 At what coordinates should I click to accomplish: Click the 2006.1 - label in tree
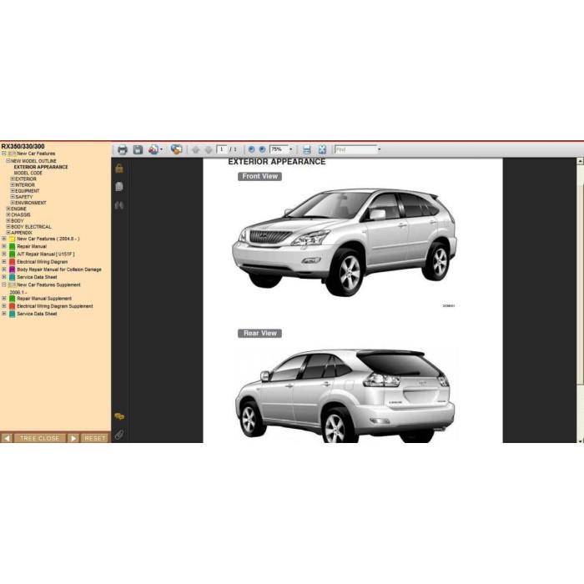tap(18, 292)
